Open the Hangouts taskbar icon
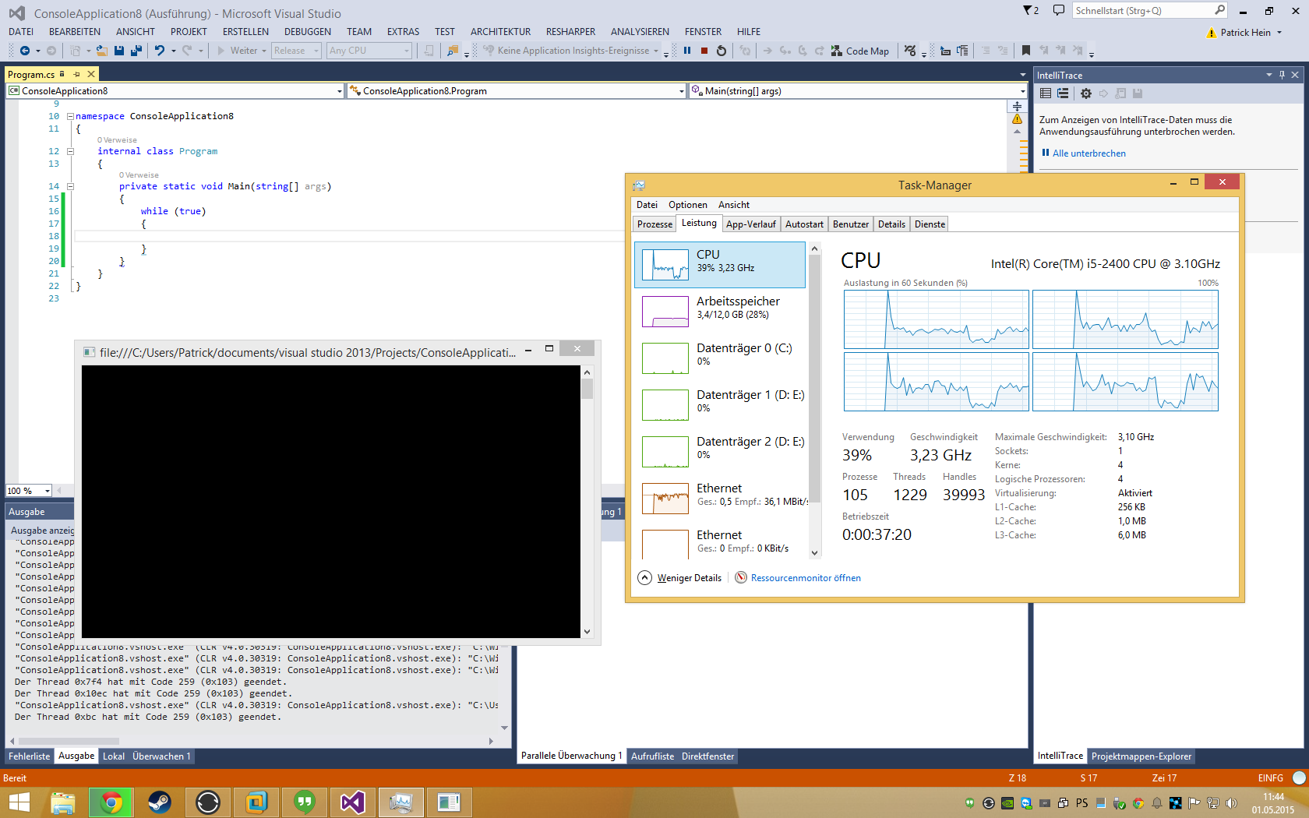 pyautogui.click(x=305, y=802)
